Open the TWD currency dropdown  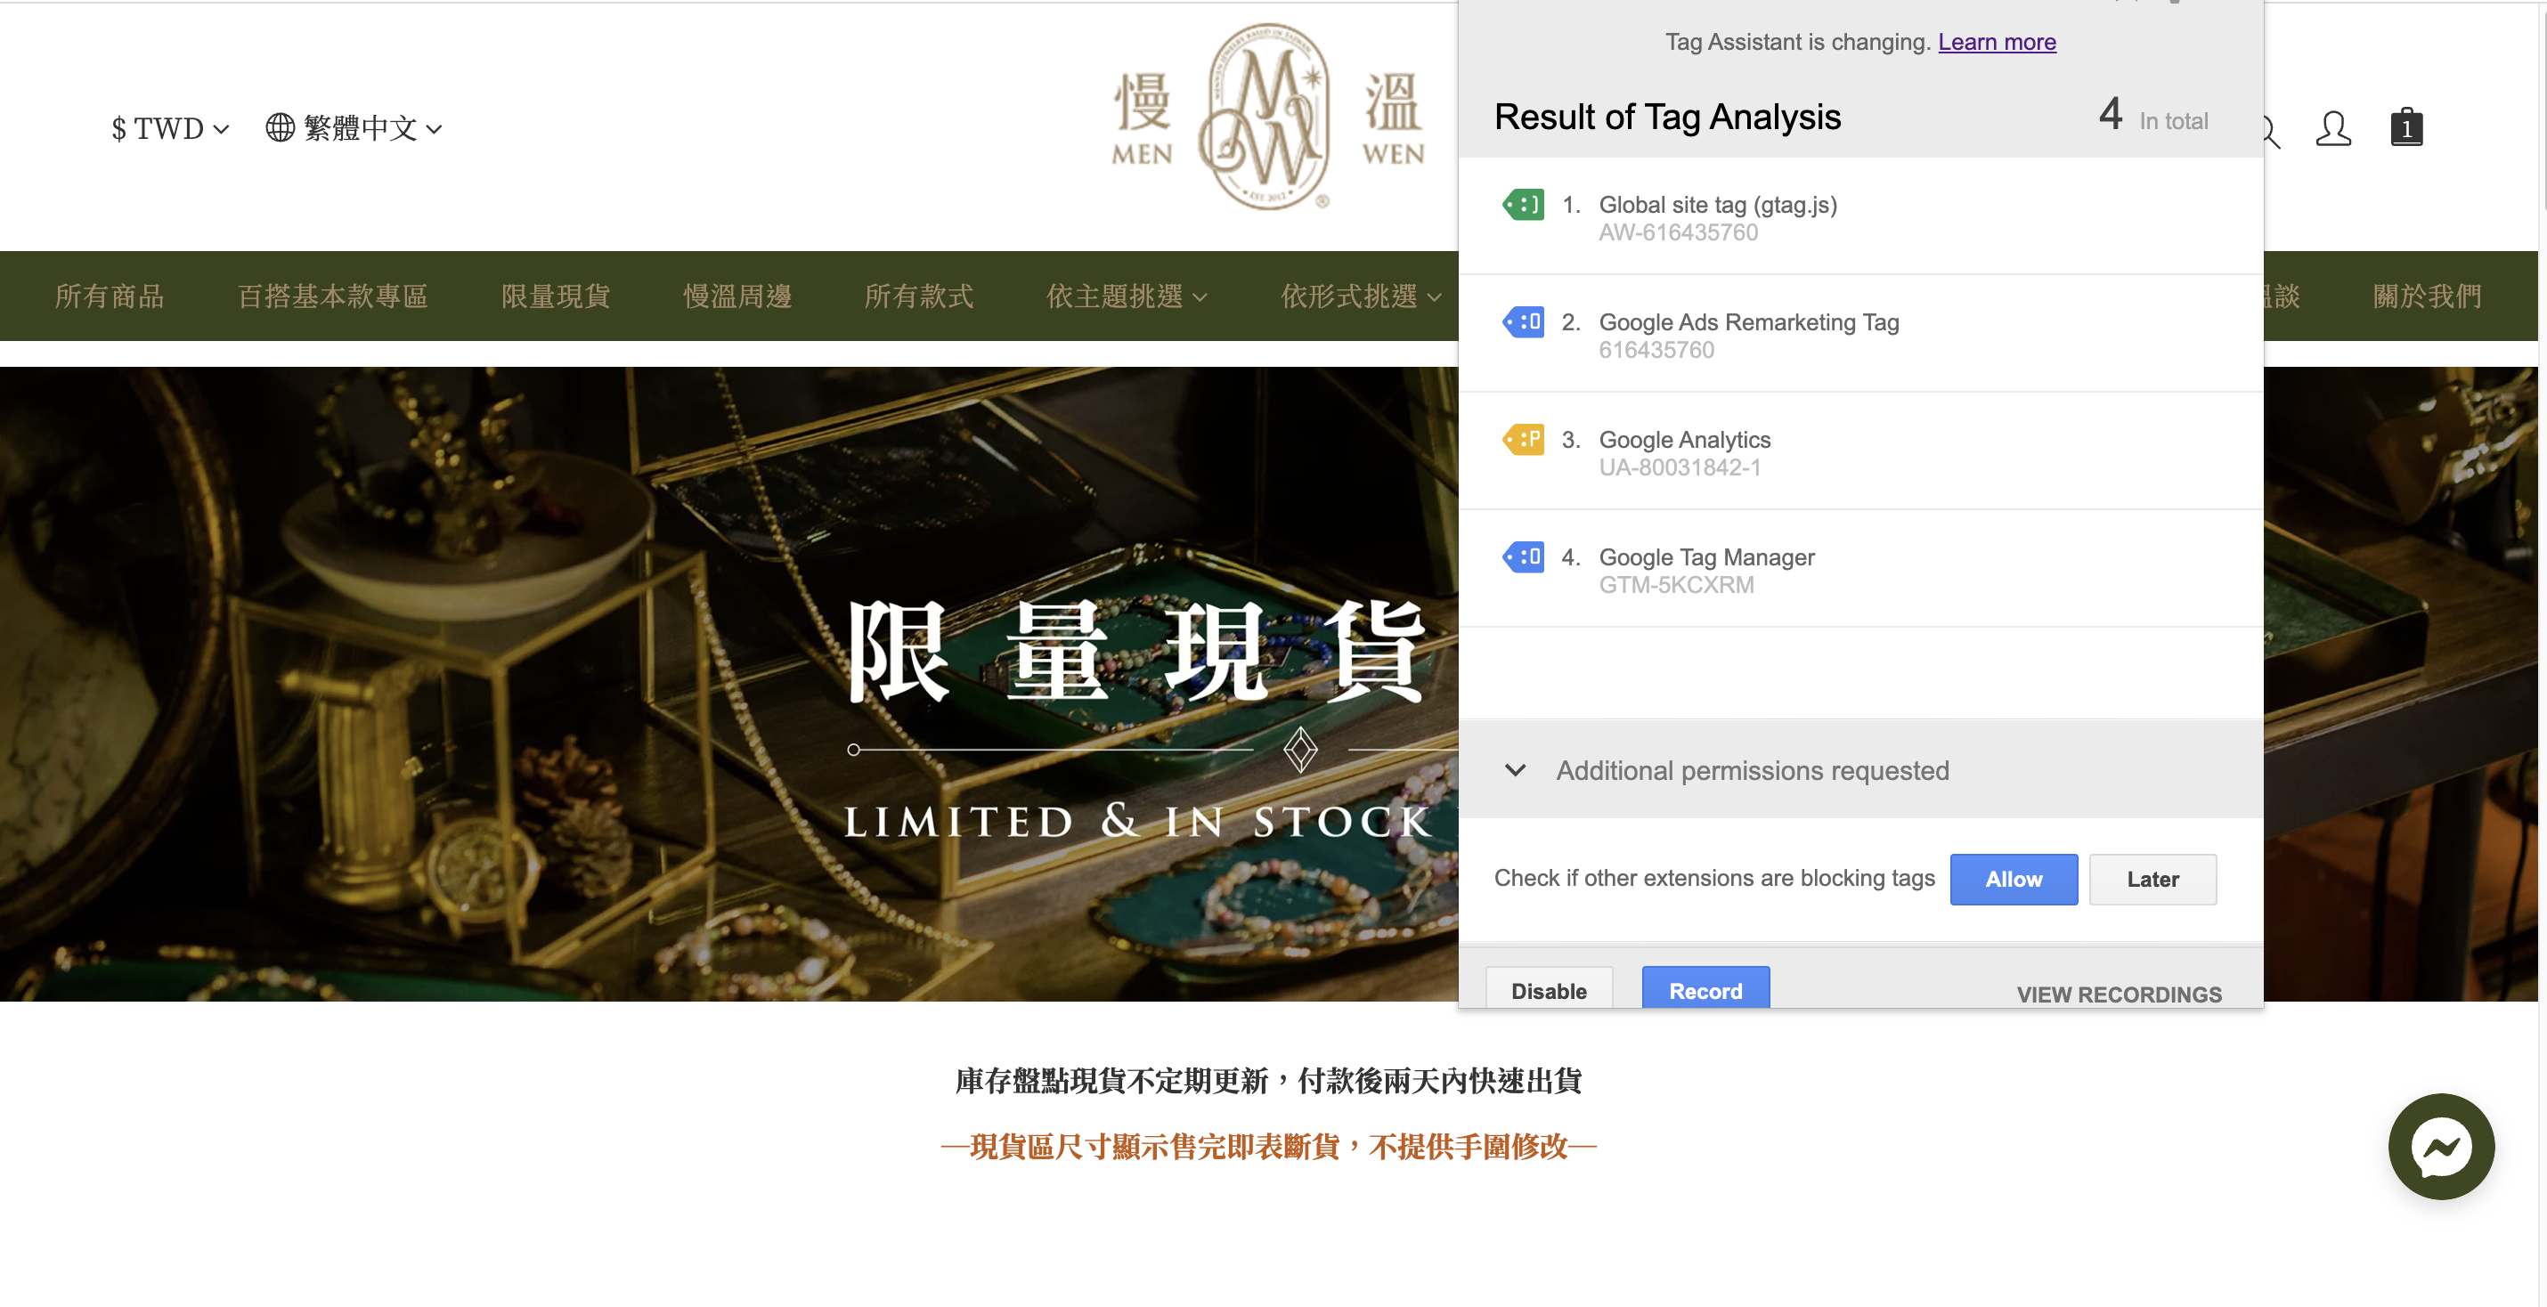[x=170, y=128]
